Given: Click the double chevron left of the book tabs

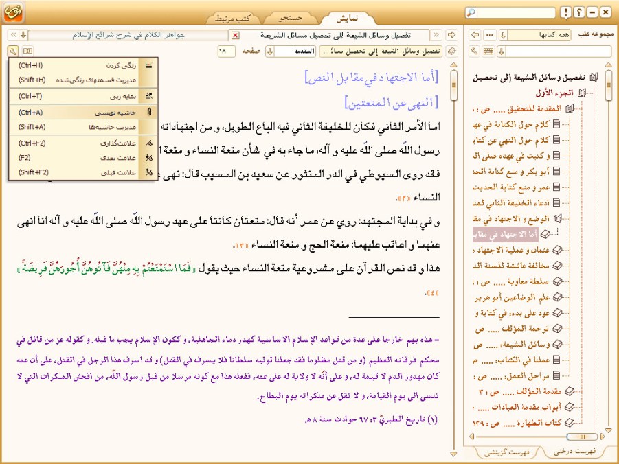Looking at the screenshot, I should coord(13,35).
